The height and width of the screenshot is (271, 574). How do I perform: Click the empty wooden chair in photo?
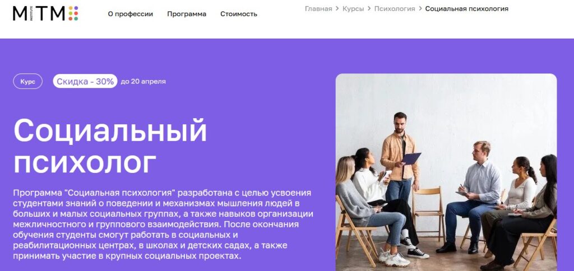click(428, 212)
